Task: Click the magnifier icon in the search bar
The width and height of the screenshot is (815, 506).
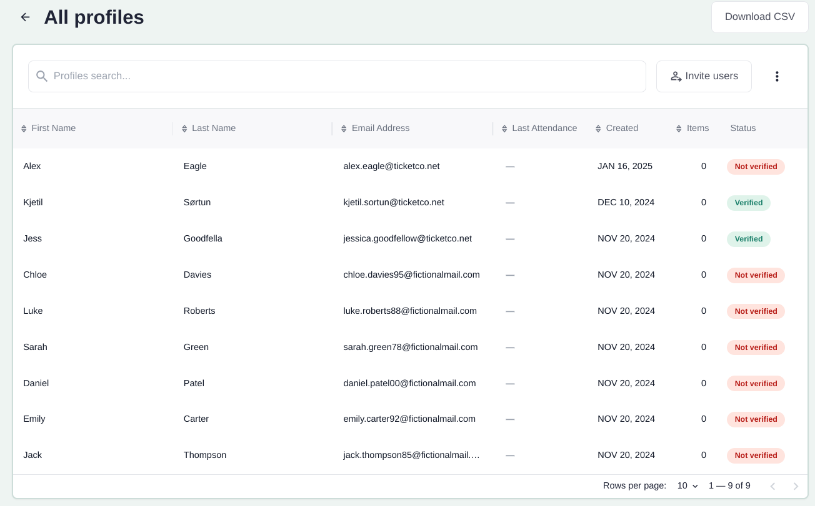Action: [41, 76]
